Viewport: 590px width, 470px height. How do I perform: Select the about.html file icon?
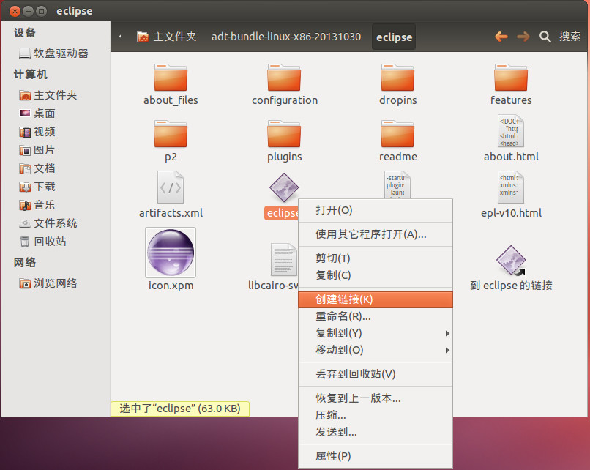(511, 131)
